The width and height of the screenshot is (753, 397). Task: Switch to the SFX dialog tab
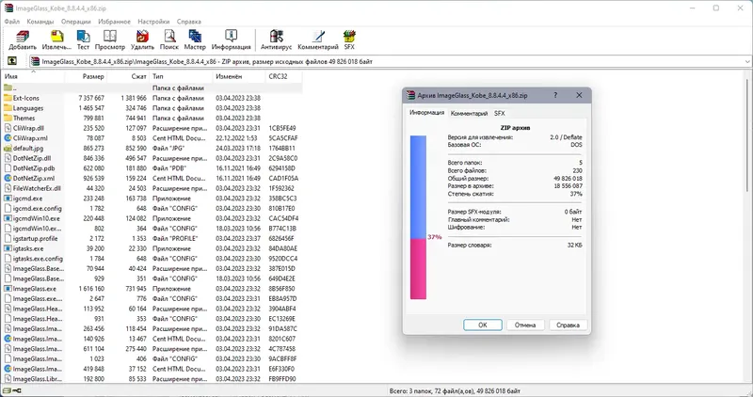(500, 113)
